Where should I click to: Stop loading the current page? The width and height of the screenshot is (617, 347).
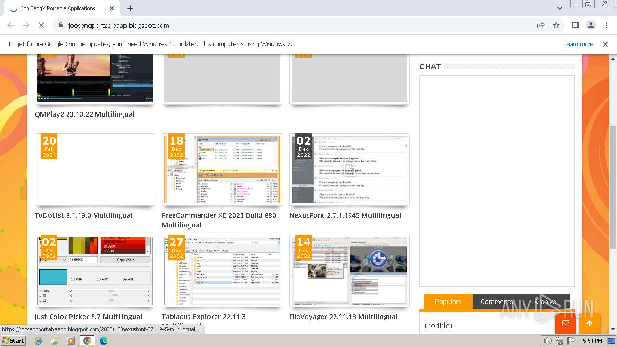[x=41, y=25]
